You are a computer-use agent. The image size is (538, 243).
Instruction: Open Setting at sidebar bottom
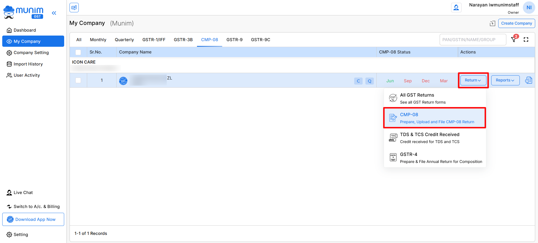click(x=17, y=235)
